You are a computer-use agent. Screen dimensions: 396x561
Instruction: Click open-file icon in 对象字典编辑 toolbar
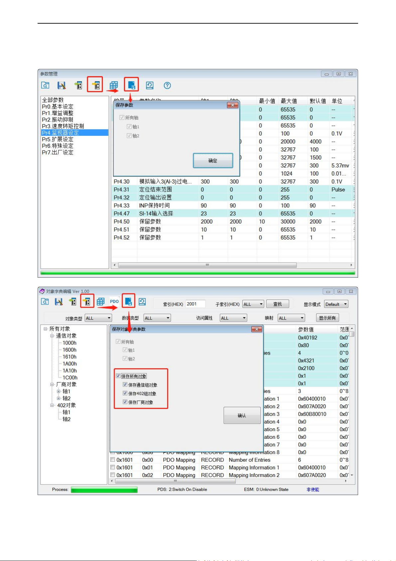[x=45, y=302]
